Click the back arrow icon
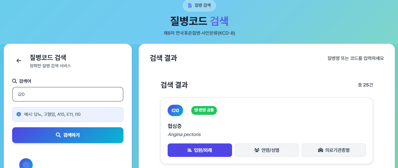Viewport: 398px width, 168px height. point(19,61)
